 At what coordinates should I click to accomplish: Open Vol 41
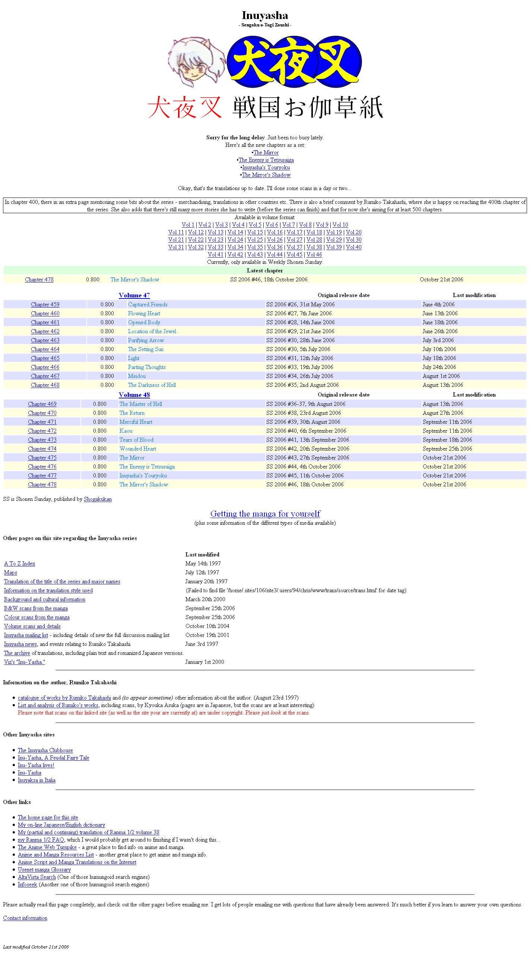point(216,255)
